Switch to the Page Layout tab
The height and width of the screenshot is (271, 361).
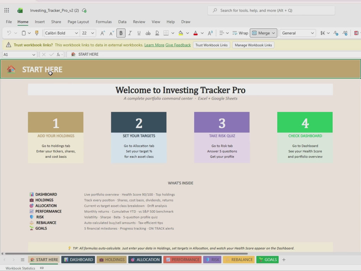coord(78,22)
